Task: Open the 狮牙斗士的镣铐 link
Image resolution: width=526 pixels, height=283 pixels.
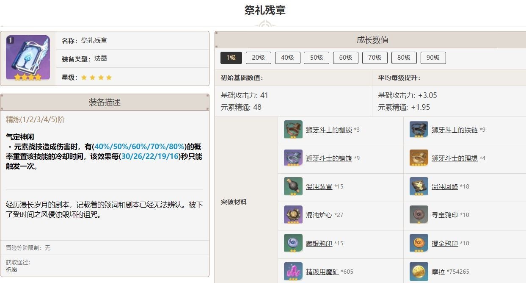Action: [x=329, y=158]
